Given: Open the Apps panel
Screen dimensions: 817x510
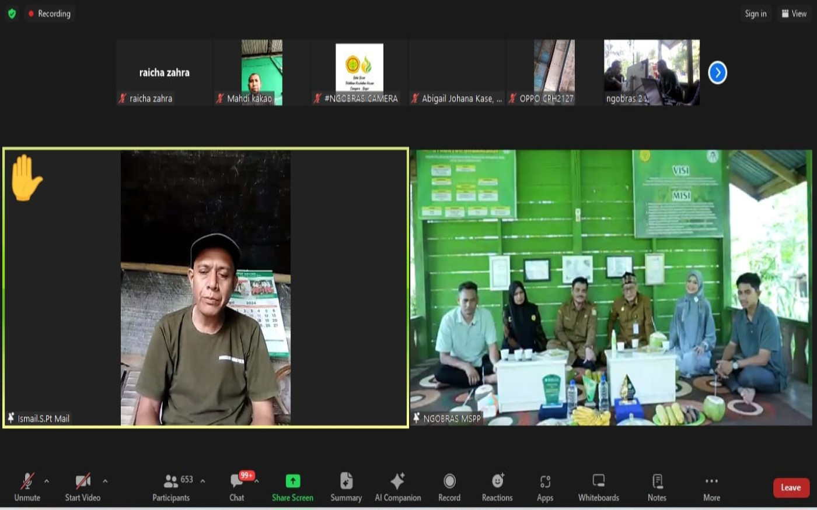Looking at the screenshot, I should [x=545, y=487].
